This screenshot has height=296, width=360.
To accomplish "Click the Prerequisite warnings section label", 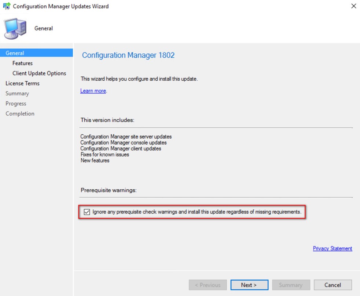I will [109, 190].
